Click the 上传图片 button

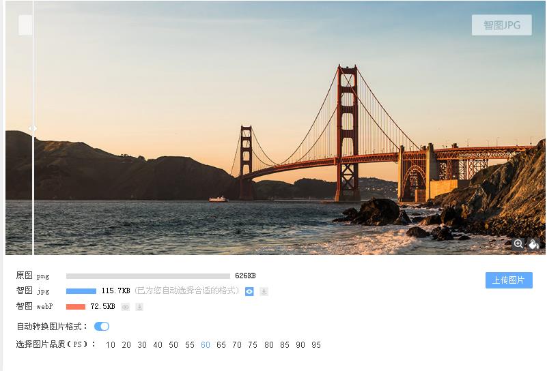click(x=509, y=280)
